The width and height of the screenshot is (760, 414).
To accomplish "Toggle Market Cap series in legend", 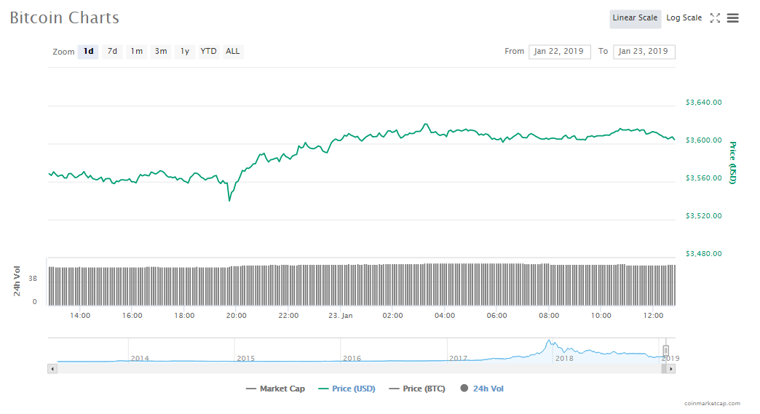I will coord(275,389).
